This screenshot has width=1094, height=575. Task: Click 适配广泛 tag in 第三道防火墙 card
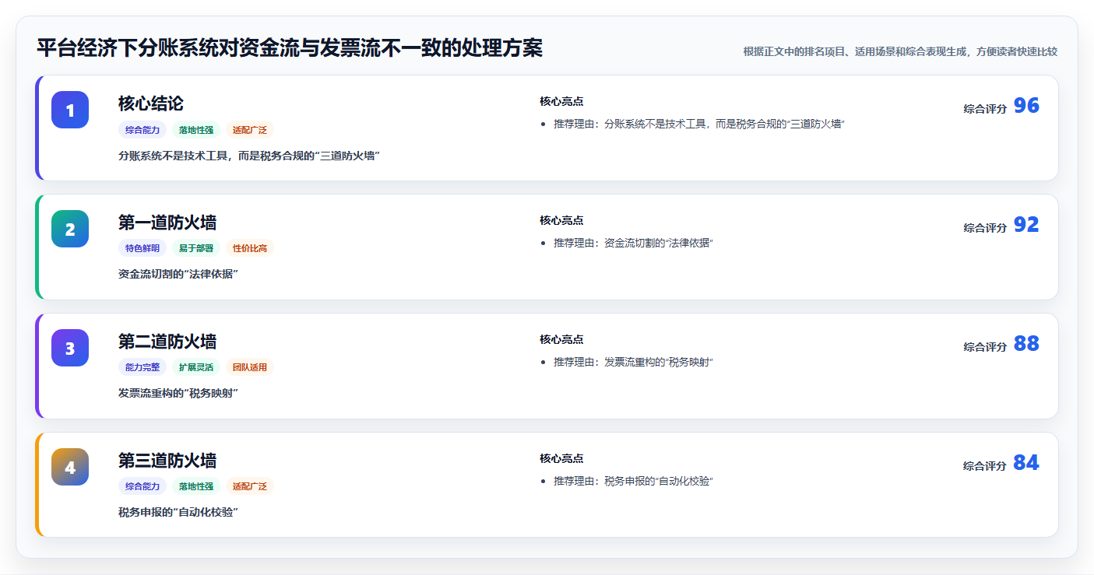point(250,486)
